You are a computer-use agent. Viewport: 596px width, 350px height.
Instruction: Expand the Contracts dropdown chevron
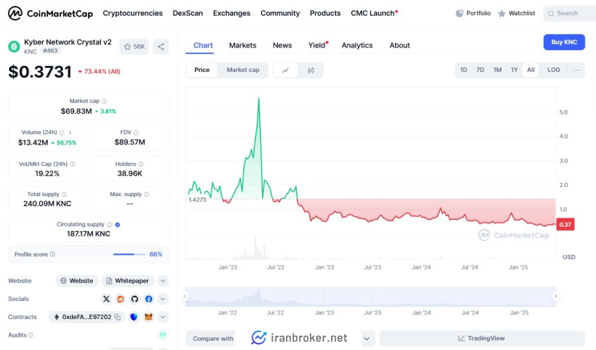pyautogui.click(x=163, y=317)
